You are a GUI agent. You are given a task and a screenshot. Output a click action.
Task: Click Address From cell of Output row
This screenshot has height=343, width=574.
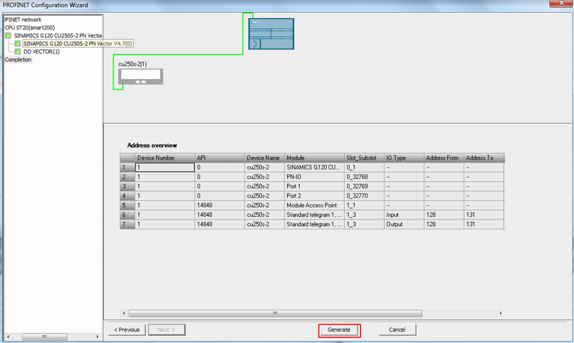[443, 224]
